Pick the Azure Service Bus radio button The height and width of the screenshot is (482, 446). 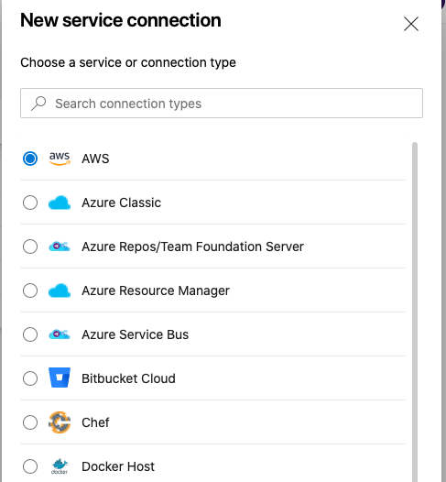click(30, 334)
